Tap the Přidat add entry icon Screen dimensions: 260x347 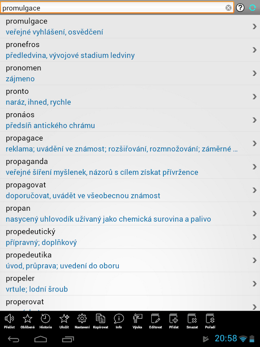coord(174,320)
